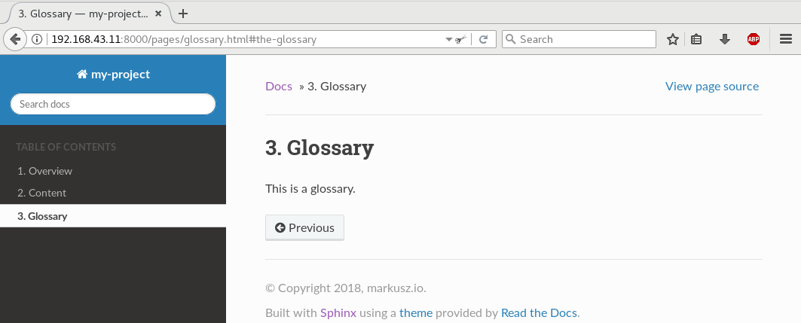Click the View page source link
801x323 pixels.
pyautogui.click(x=712, y=87)
